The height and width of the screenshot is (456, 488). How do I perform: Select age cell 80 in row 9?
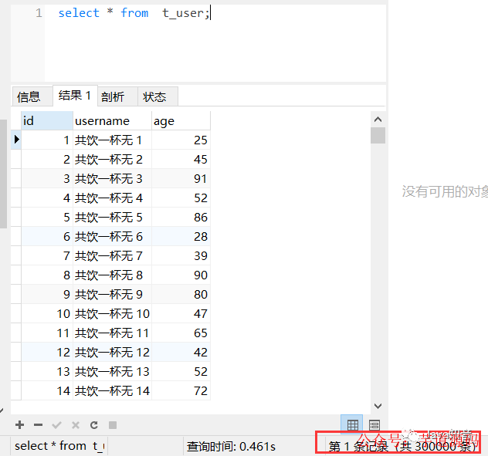(x=181, y=294)
